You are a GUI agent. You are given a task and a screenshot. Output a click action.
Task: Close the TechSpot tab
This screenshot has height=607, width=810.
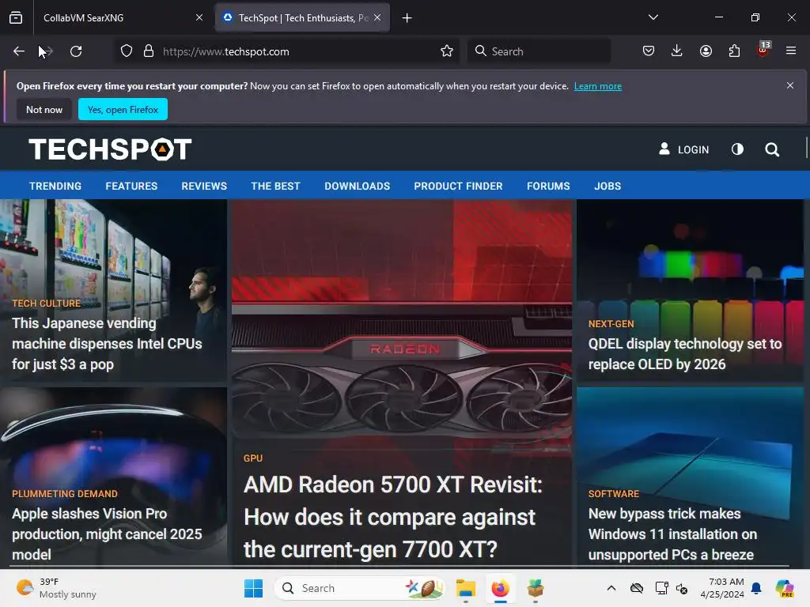click(x=377, y=17)
